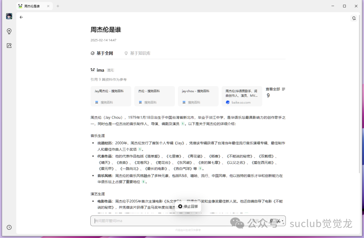
Task: Click the 出道经历 bullet label
Action: click(104, 143)
